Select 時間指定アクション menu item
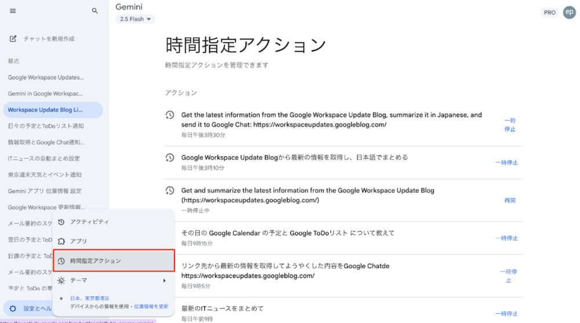Screen dimensions: 580x323 [x=114, y=261]
